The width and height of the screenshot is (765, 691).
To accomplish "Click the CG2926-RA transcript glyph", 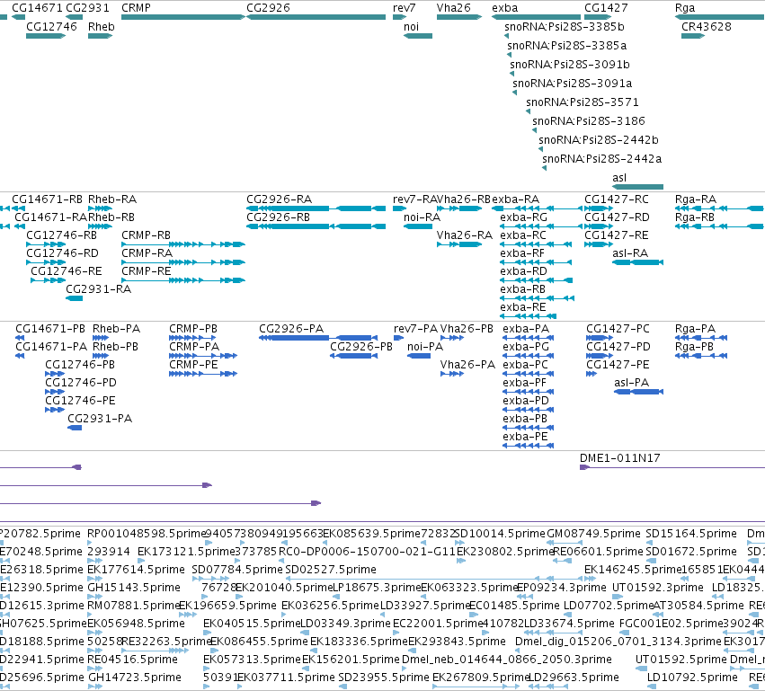I will coord(316,208).
